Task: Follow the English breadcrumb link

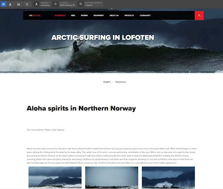Action: pyautogui.click(x=107, y=82)
